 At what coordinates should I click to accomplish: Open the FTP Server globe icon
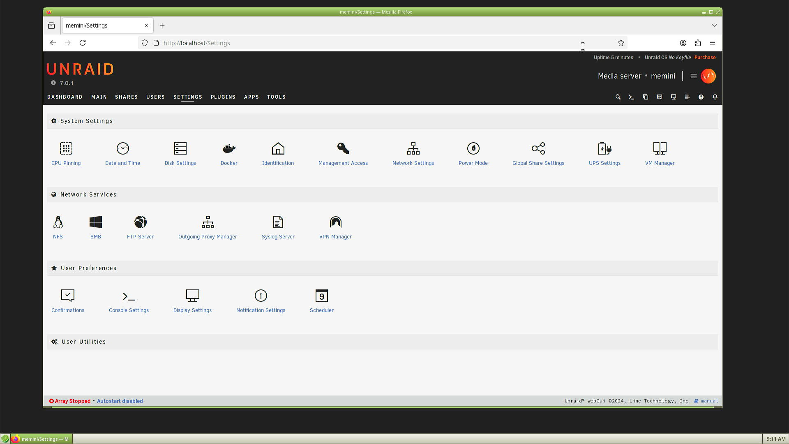click(140, 222)
